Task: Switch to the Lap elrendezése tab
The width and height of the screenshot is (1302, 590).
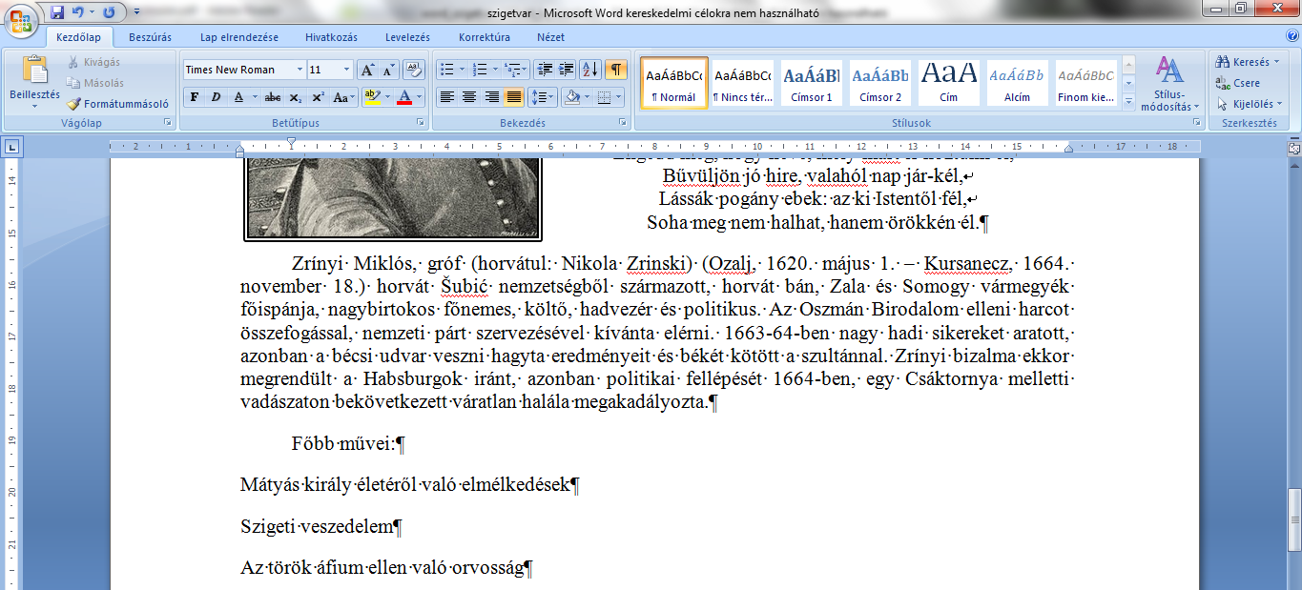Action: (239, 37)
